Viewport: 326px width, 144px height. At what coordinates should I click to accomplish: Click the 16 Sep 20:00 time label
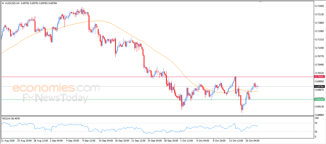click(122, 140)
